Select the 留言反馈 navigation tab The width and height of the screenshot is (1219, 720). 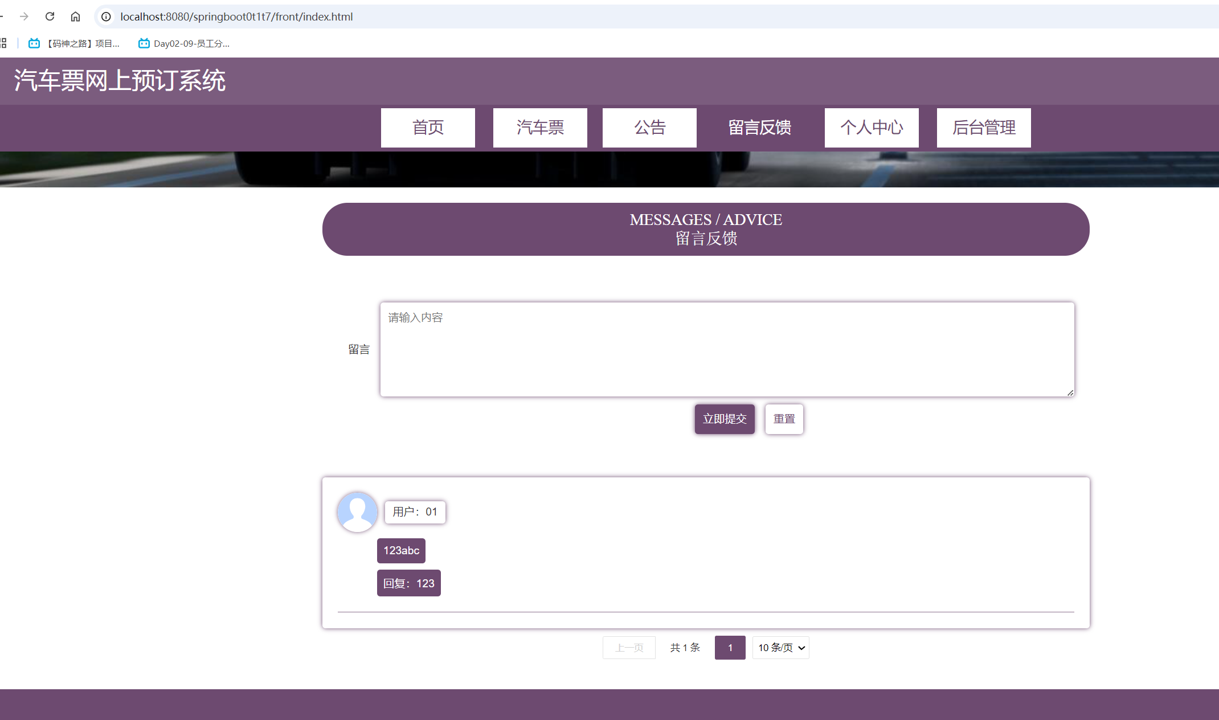pos(760,128)
